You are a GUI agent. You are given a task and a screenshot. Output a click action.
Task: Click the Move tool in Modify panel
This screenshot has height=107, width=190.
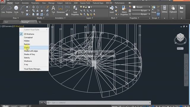tap(34, 7)
